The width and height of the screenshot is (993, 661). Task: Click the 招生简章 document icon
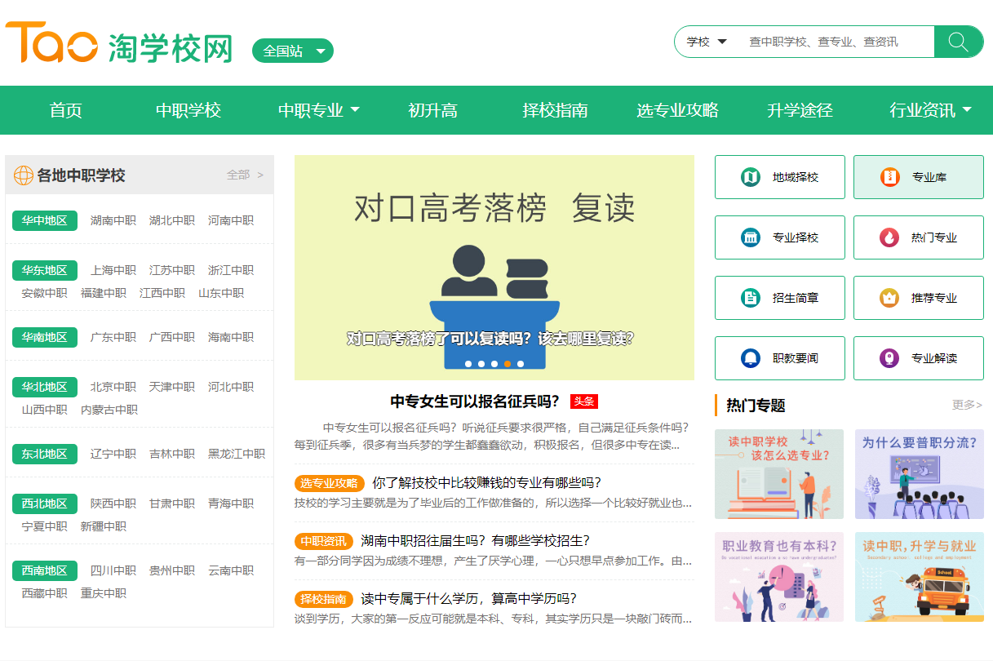pyautogui.click(x=751, y=297)
